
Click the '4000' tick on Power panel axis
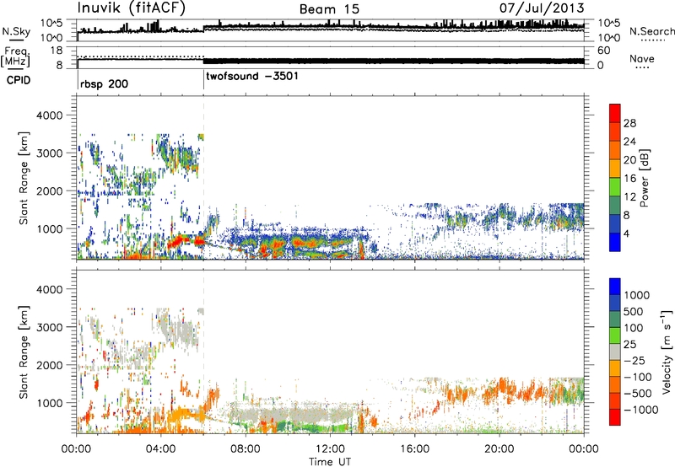click(51, 115)
